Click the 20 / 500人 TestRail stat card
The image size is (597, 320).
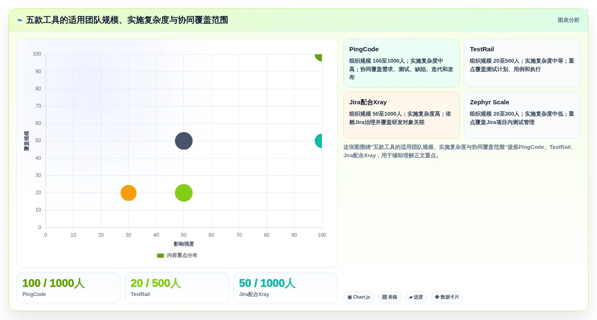177,288
